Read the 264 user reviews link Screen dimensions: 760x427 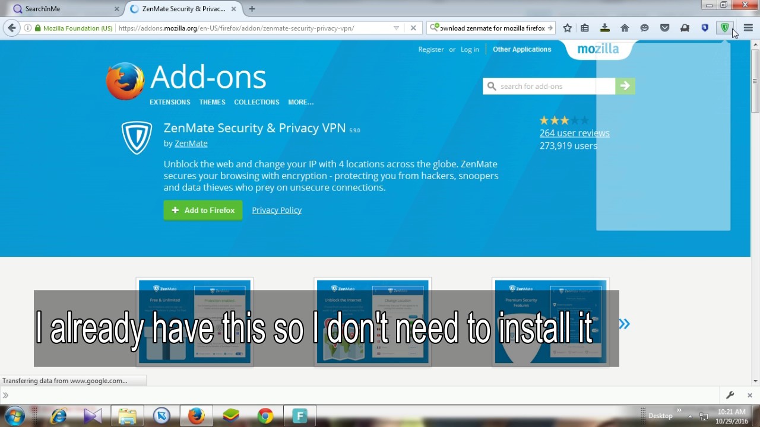tap(574, 133)
